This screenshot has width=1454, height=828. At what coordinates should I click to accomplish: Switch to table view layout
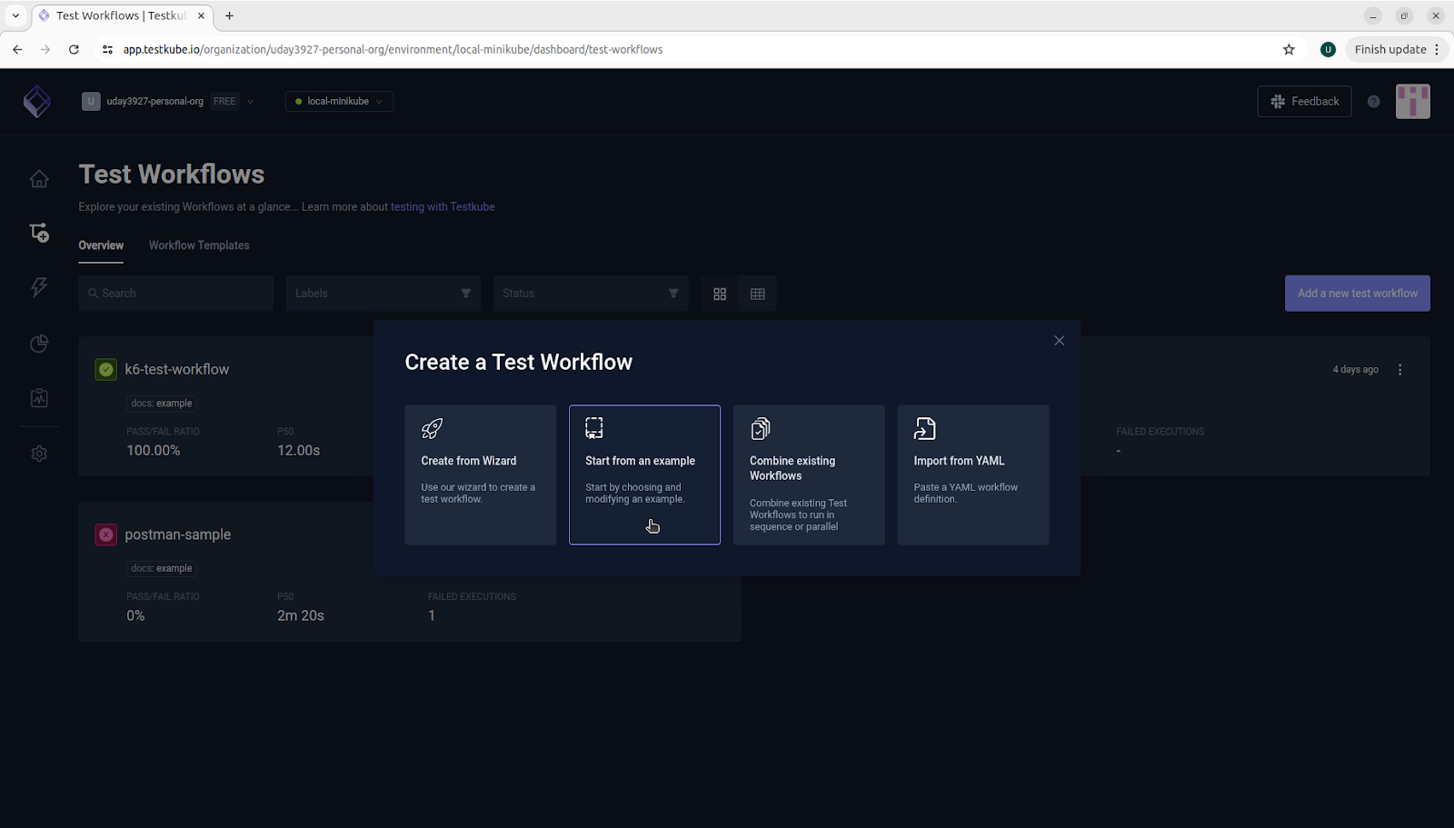pos(758,294)
